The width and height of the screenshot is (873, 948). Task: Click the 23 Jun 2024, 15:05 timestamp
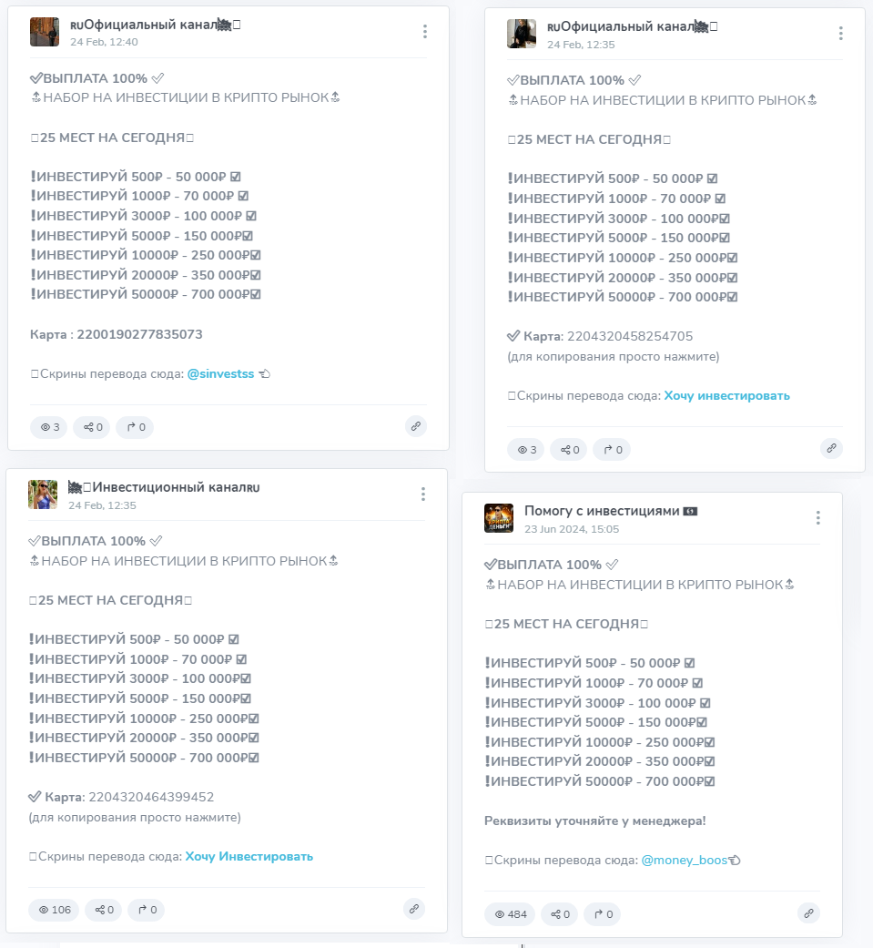(571, 528)
